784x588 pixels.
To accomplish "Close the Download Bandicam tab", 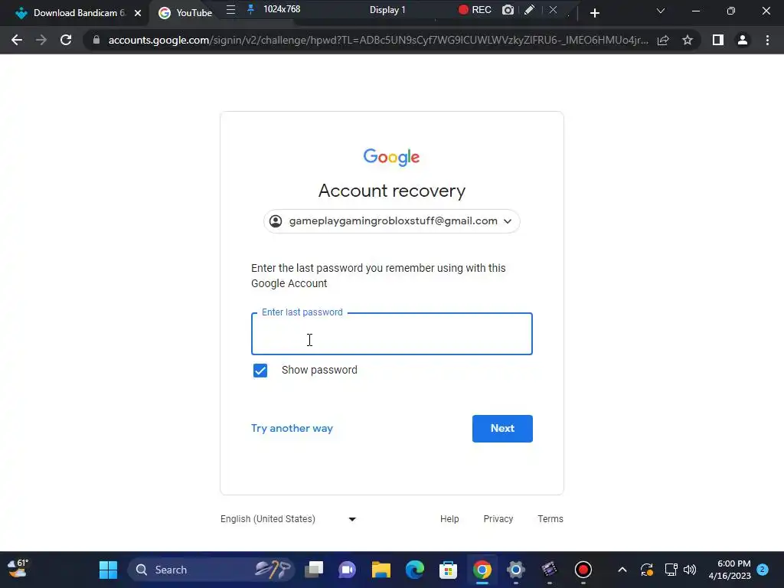I will (138, 13).
